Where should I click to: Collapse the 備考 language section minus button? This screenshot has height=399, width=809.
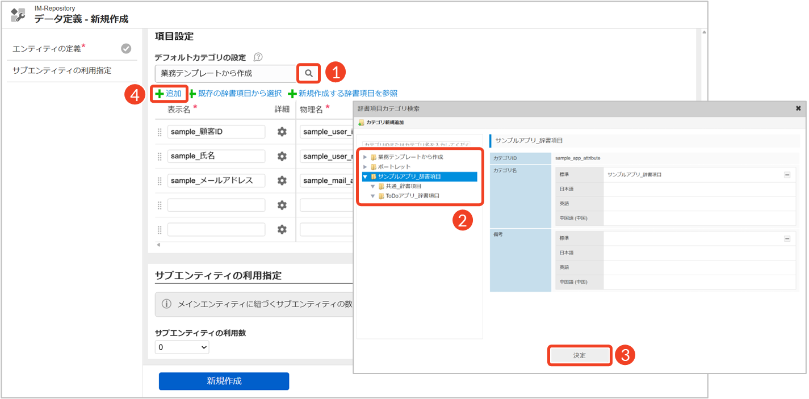787,239
